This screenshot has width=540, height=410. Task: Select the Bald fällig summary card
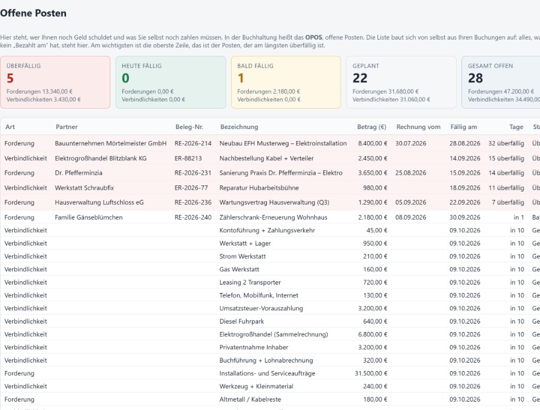point(286,82)
